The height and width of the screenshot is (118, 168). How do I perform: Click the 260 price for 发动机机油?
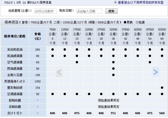pos(38,50)
